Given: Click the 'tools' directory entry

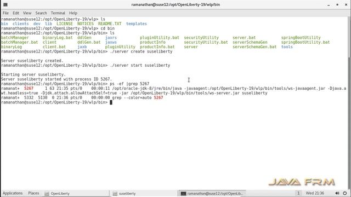Looking at the screenshot, I should point(287,47).
